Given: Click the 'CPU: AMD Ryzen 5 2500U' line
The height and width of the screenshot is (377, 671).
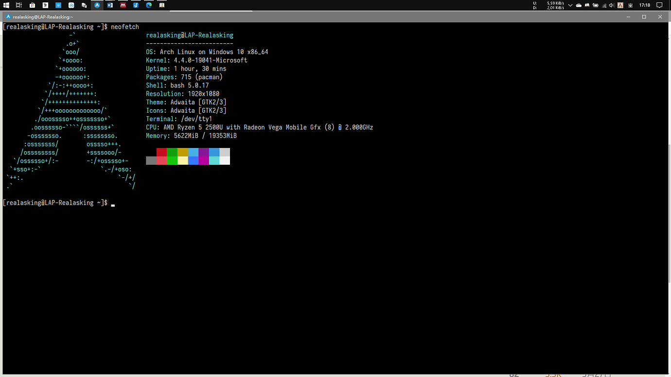Looking at the screenshot, I should pyautogui.click(x=260, y=127).
